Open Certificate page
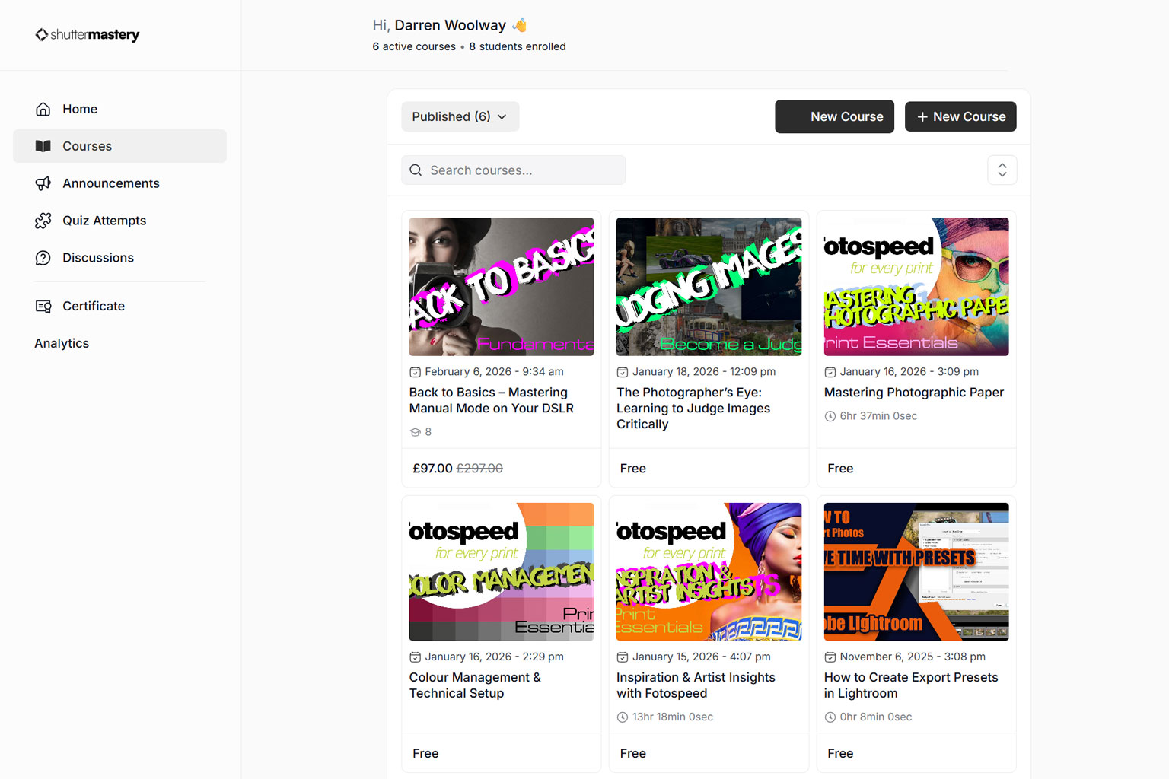 pyautogui.click(x=119, y=306)
